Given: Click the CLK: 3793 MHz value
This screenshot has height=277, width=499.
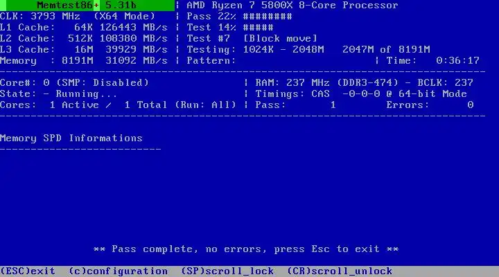Looking at the screenshot, I should [x=40, y=16].
